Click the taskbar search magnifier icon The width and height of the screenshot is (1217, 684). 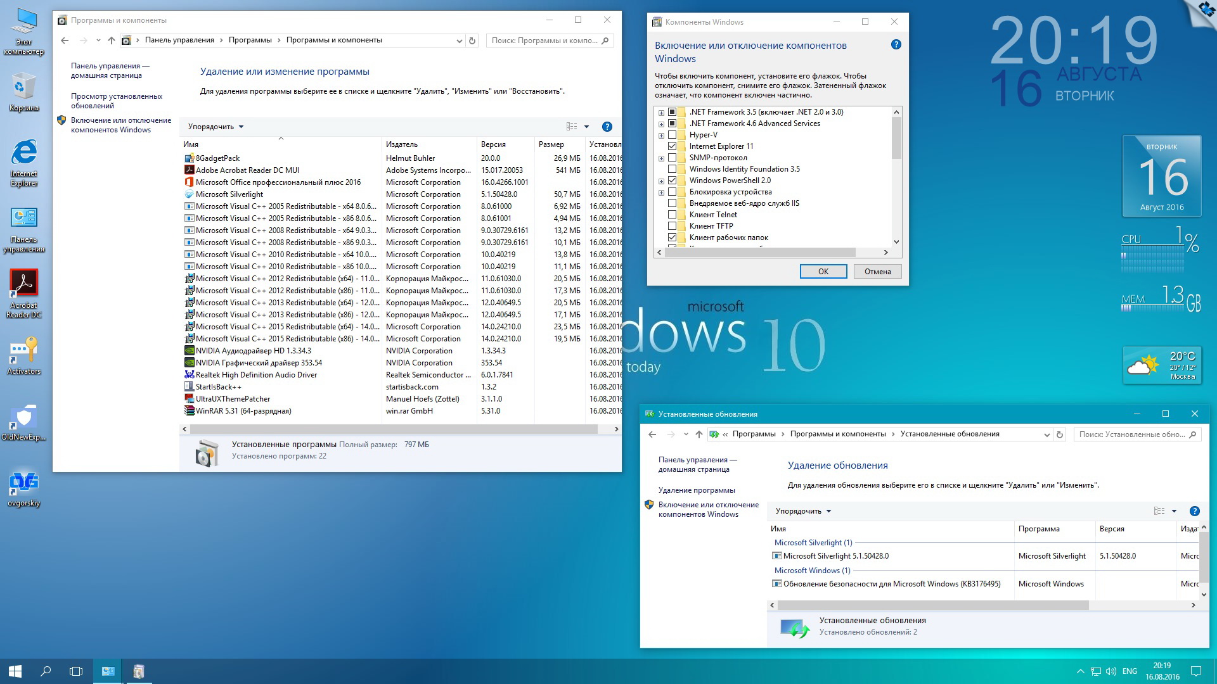coord(46,671)
